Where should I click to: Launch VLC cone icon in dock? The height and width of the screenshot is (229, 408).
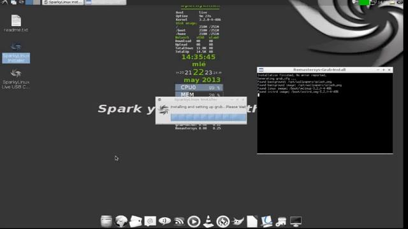208,221
